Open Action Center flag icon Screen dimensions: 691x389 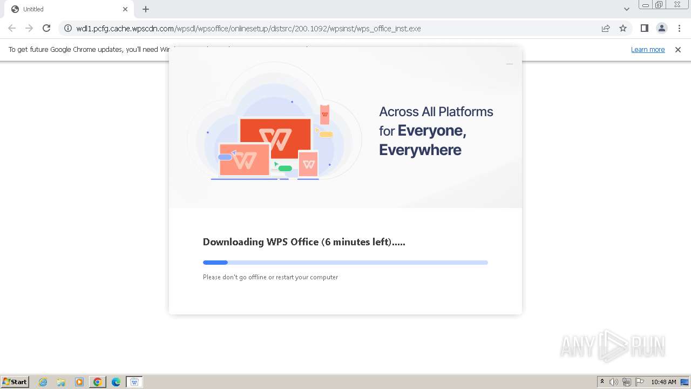click(640, 382)
